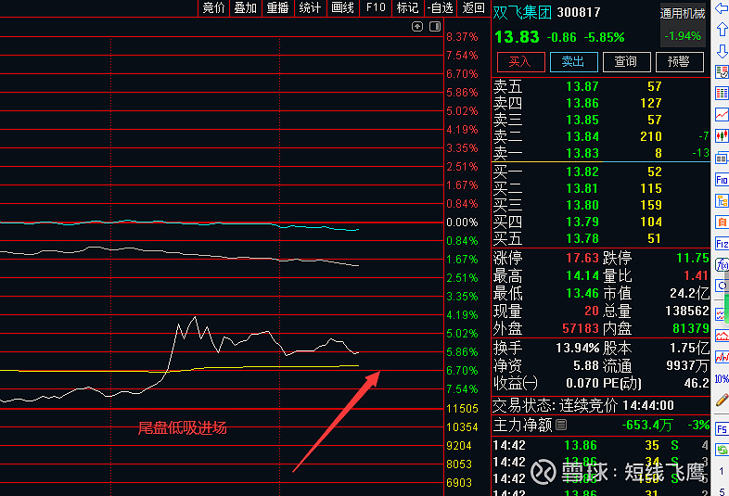
Task: Click 最高 value 14.14
Action: (582, 275)
